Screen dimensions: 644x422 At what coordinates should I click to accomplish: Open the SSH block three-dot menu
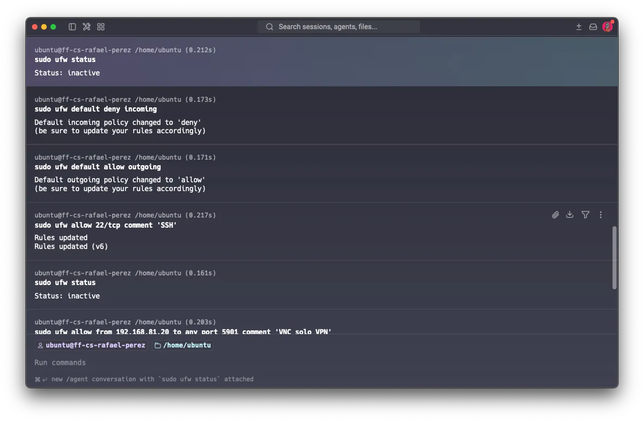pyautogui.click(x=601, y=215)
